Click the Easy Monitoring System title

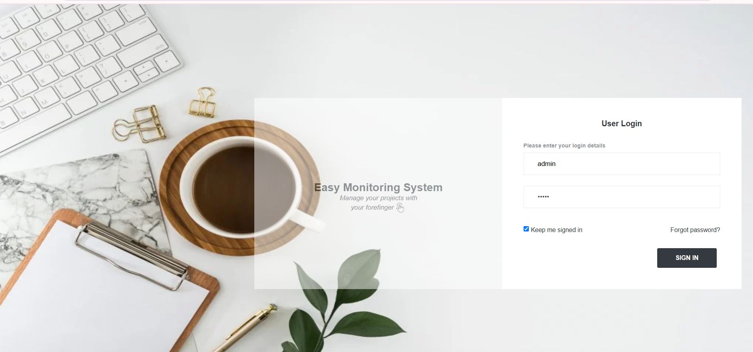[378, 188]
